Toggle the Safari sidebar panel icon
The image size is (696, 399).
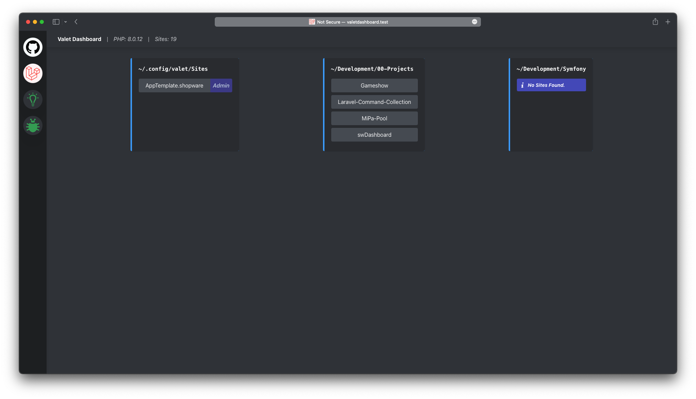[56, 22]
